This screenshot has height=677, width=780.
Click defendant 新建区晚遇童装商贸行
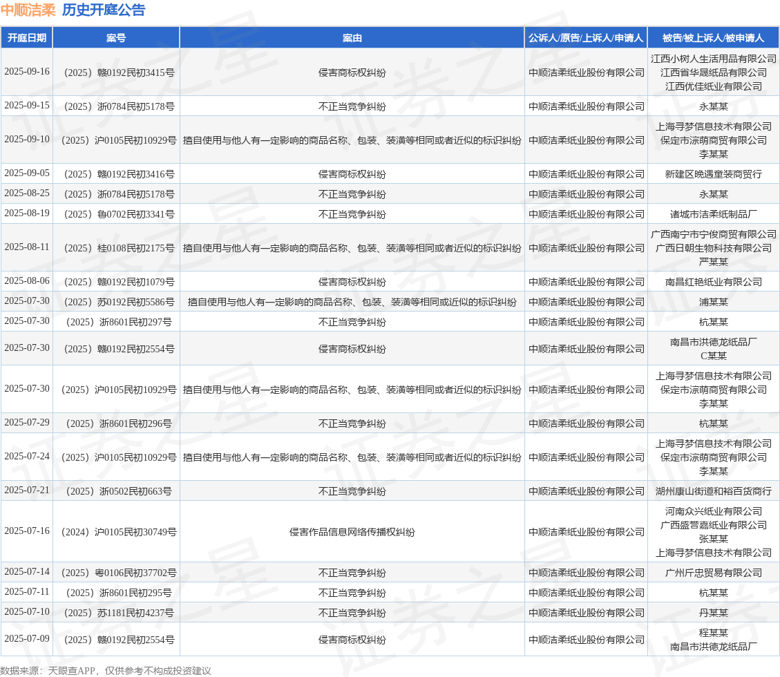click(714, 174)
